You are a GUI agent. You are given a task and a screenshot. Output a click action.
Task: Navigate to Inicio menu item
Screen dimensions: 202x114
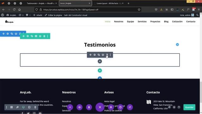[x=108, y=22]
